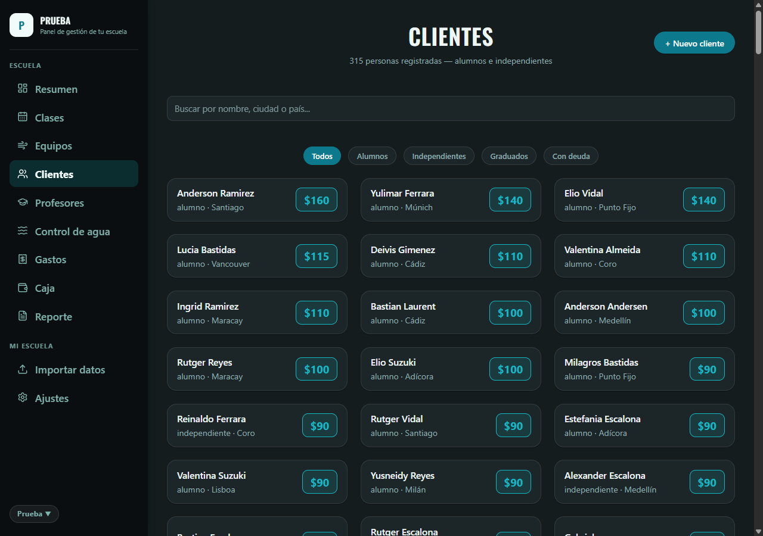Open the Reinaldo Ferrara client name
This screenshot has height=536, width=763.
pos(211,419)
